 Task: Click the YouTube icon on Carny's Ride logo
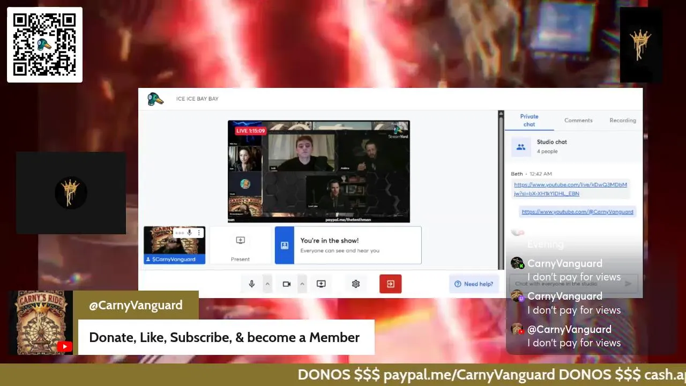pyautogui.click(x=65, y=347)
